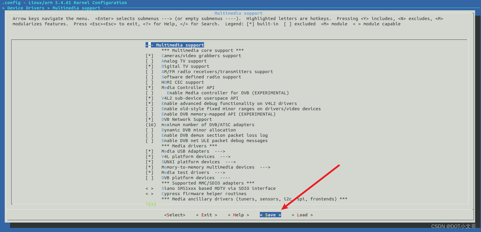Toggle Digital TV support checkbox
Image resolution: width=481 pixels, height=232 pixels.
149,66
